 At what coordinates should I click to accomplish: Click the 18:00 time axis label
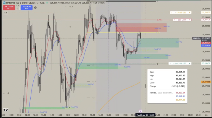(109, 115)
